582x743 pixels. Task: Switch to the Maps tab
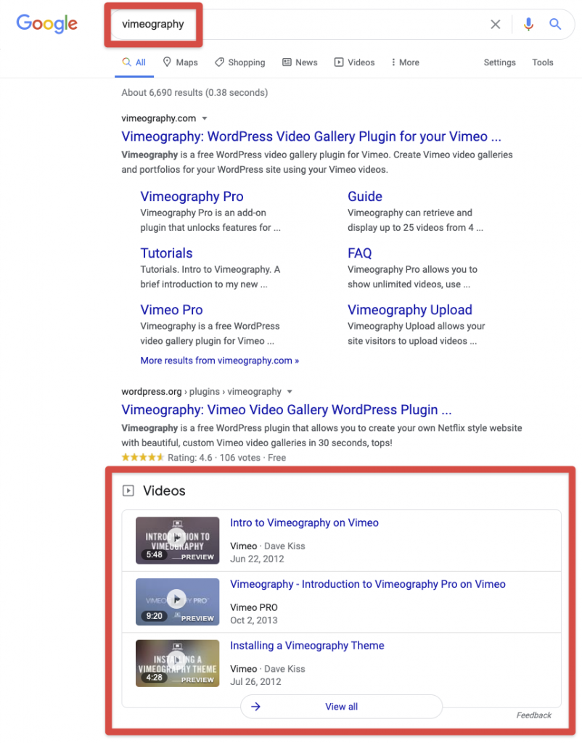(180, 62)
